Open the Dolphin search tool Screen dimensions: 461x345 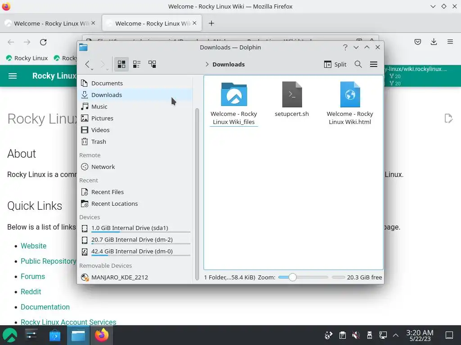pos(358,64)
